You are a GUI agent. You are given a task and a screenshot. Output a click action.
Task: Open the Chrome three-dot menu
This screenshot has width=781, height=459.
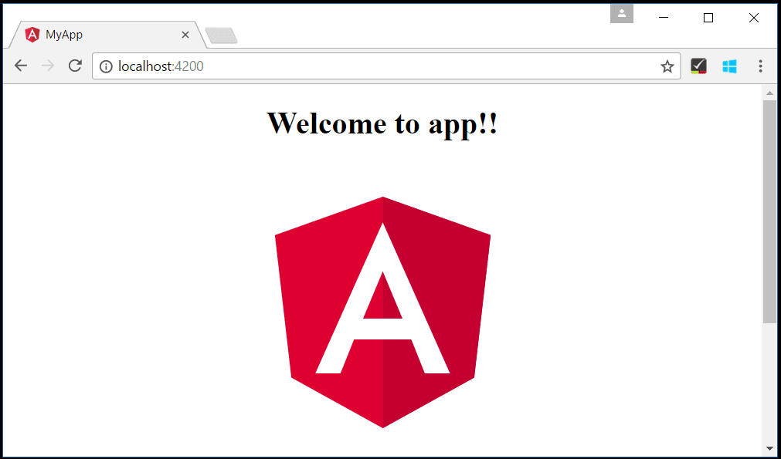760,66
